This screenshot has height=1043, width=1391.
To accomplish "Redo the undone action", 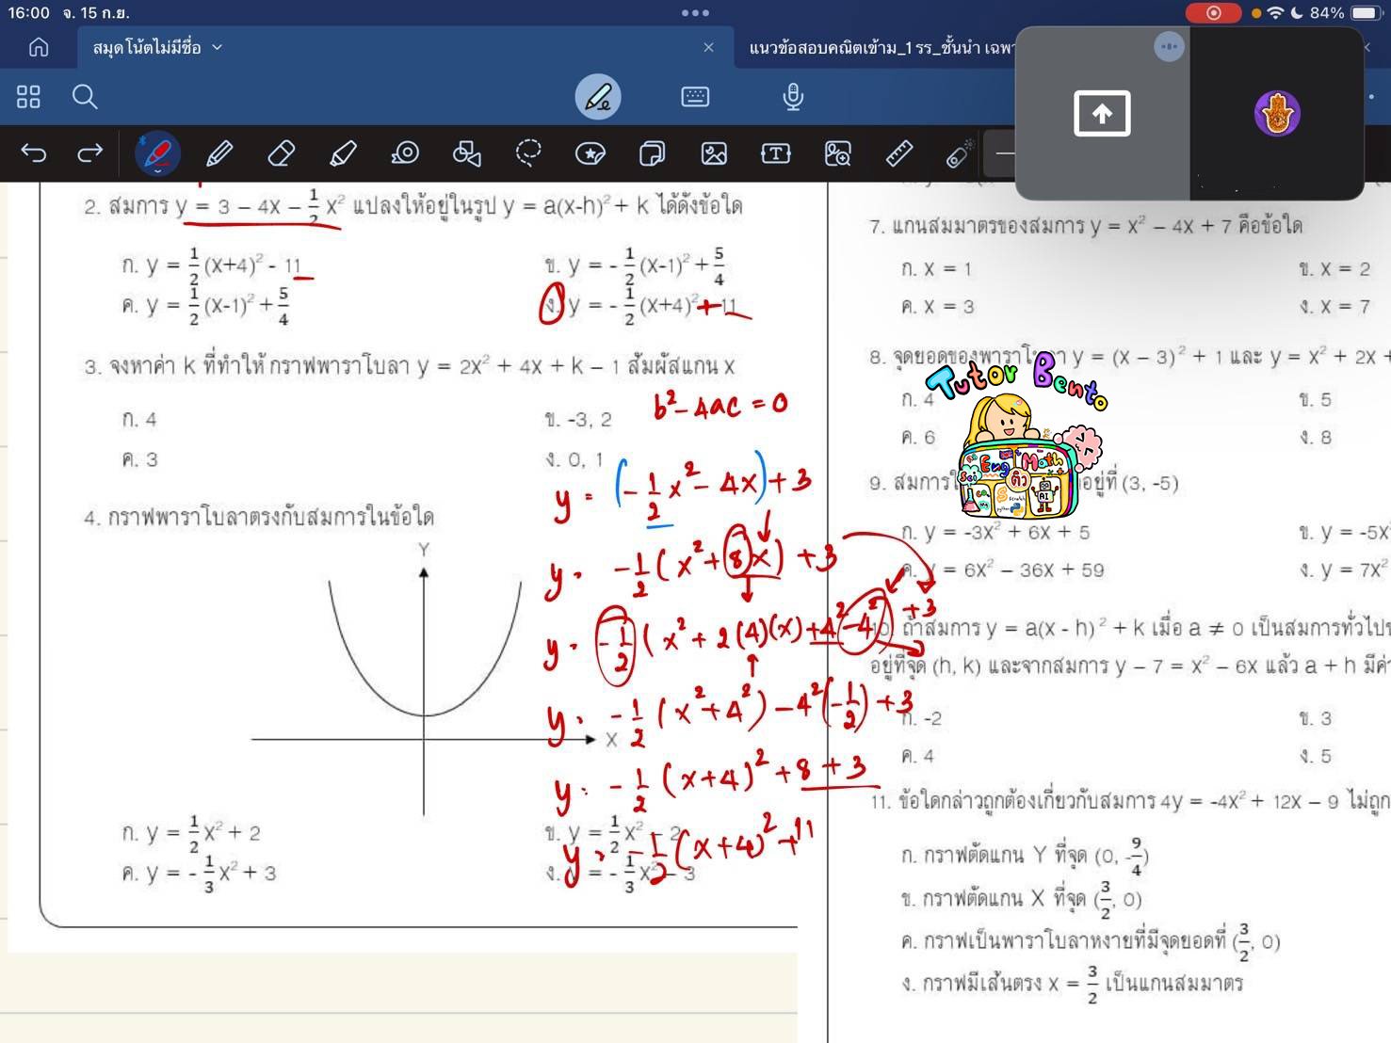I will tap(90, 153).
